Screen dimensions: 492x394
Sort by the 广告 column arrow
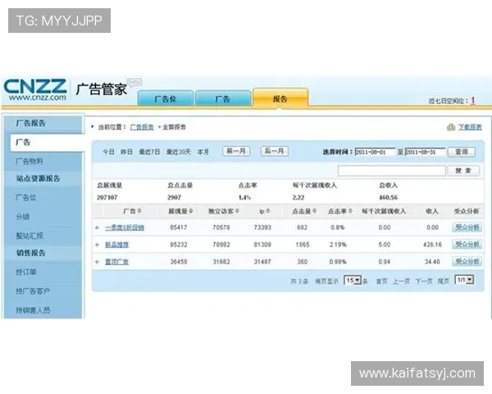coord(139,211)
